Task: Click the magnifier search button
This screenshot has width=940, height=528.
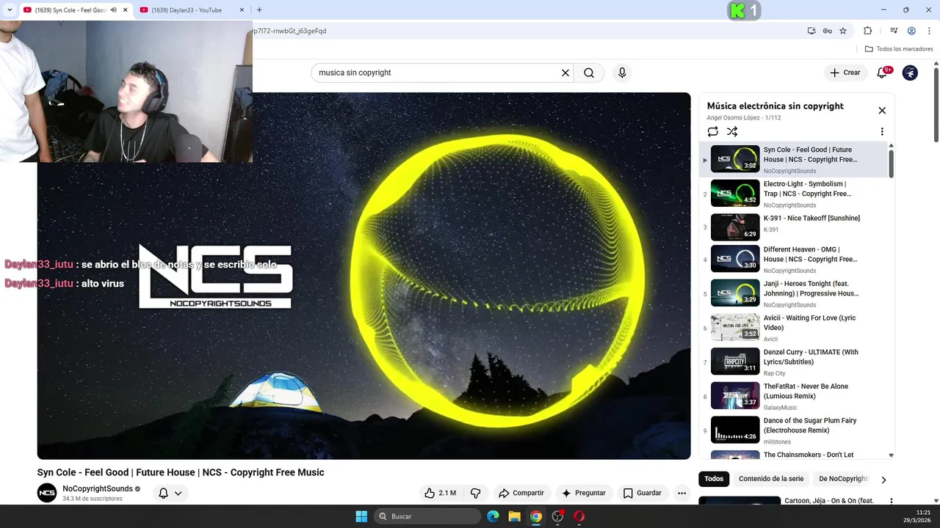Action: pos(589,73)
